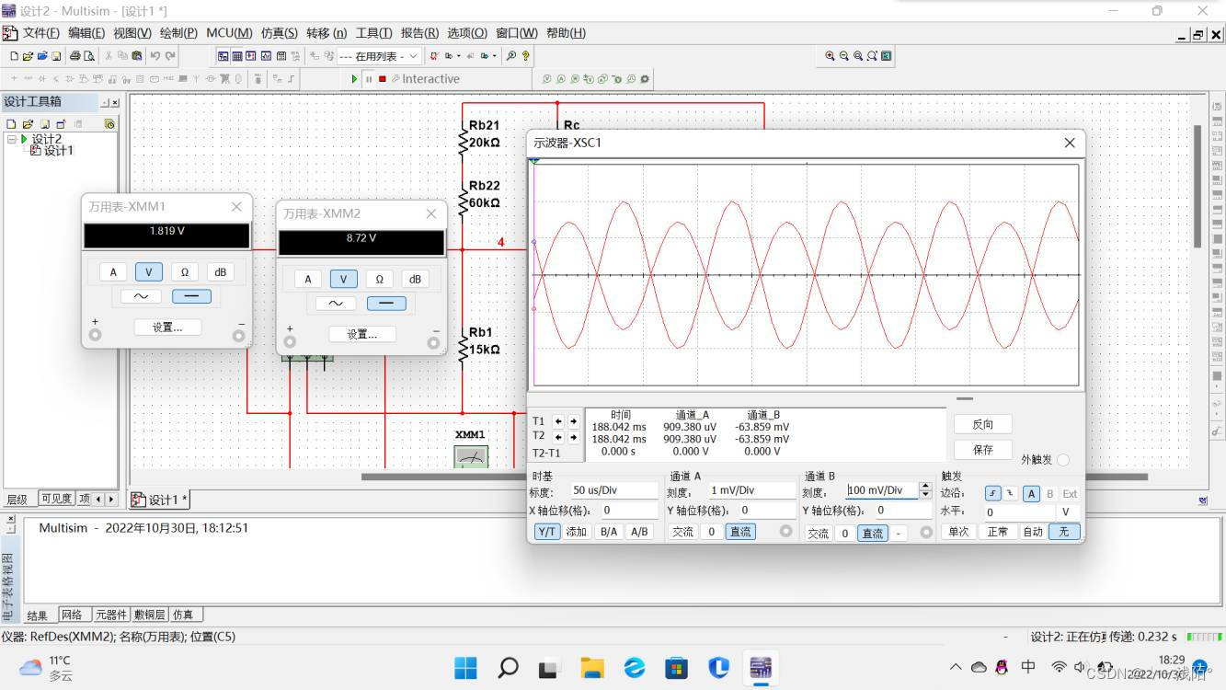Stop the simulation using the red square icon

click(384, 78)
